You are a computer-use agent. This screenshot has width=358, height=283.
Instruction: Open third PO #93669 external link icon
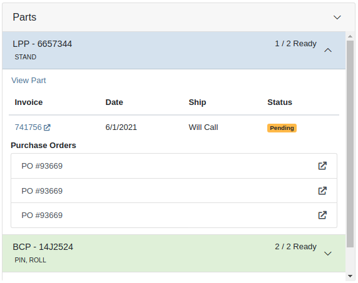[322, 215]
